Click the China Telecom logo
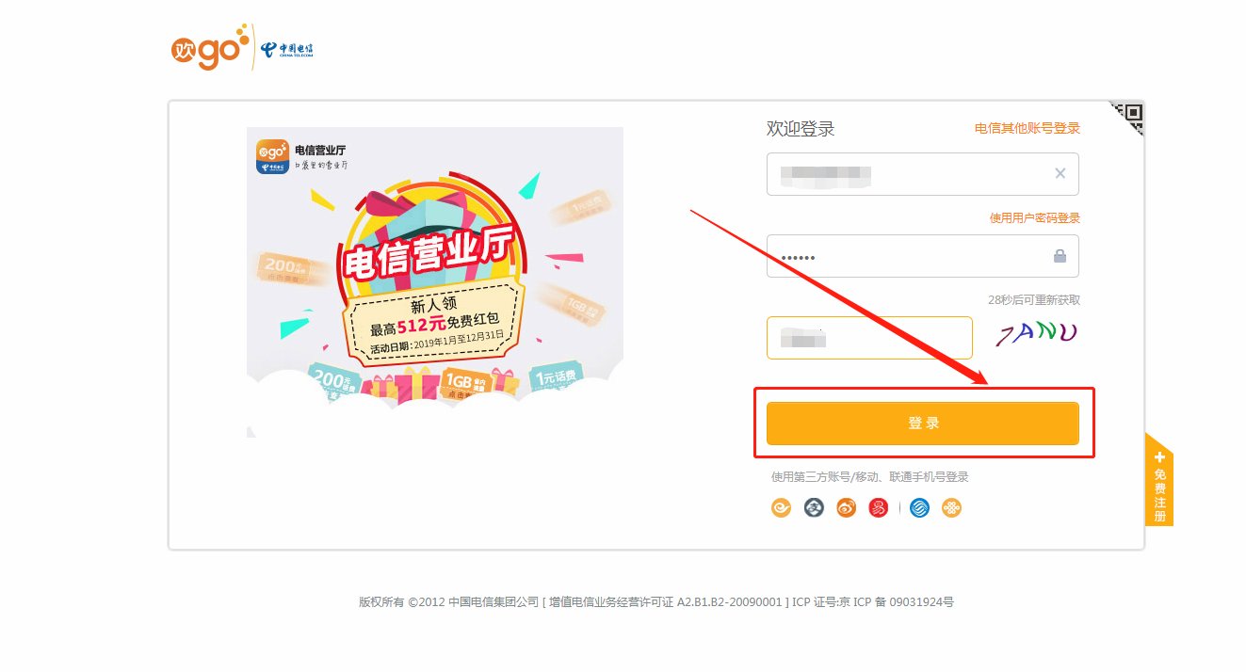The image size is (1246, 672). (x=287, y=49)
